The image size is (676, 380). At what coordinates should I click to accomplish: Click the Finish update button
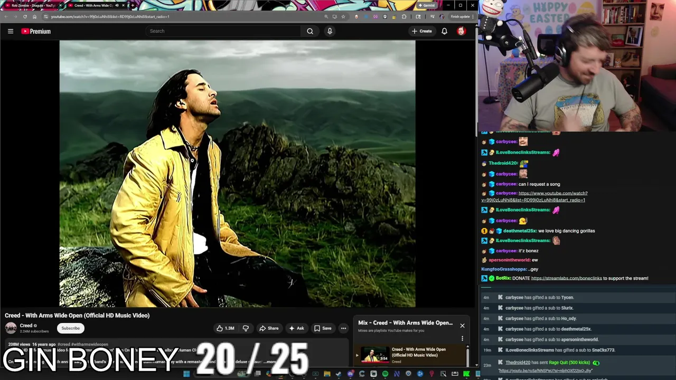[461, 16]
